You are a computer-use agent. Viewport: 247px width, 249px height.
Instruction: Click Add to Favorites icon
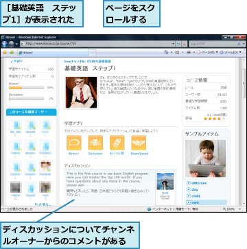click(12, 53)
